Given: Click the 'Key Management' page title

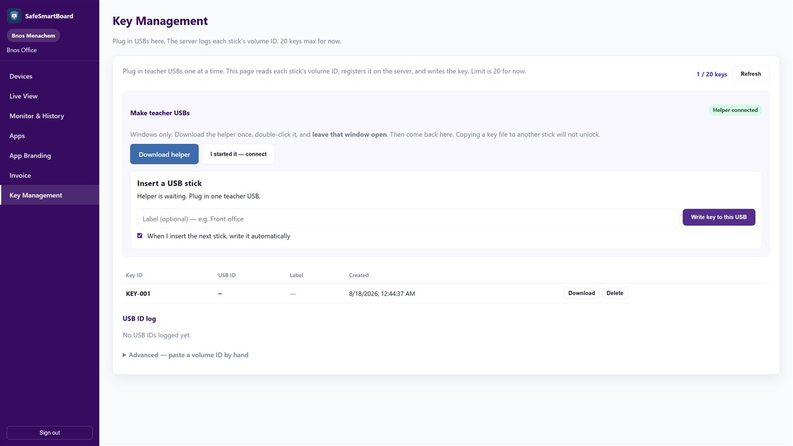Looking at the screenshot, I should pyautogui.click(x=160, y=21).
